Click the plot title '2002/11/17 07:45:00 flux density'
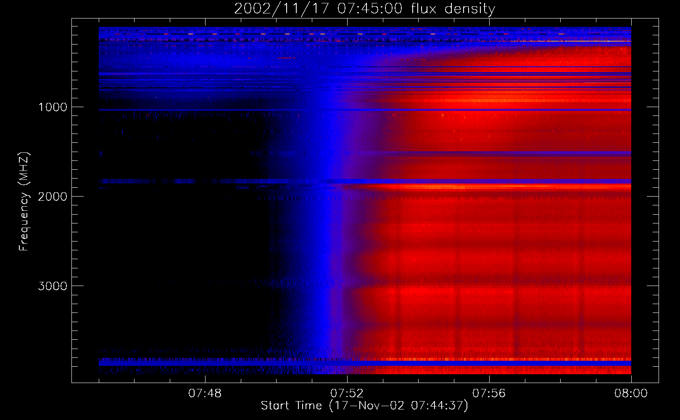680x420 pixels. coord(364,9)
